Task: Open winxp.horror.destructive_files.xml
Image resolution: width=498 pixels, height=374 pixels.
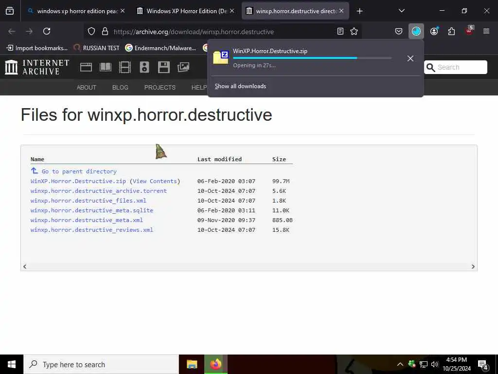Action: point(89,201)
